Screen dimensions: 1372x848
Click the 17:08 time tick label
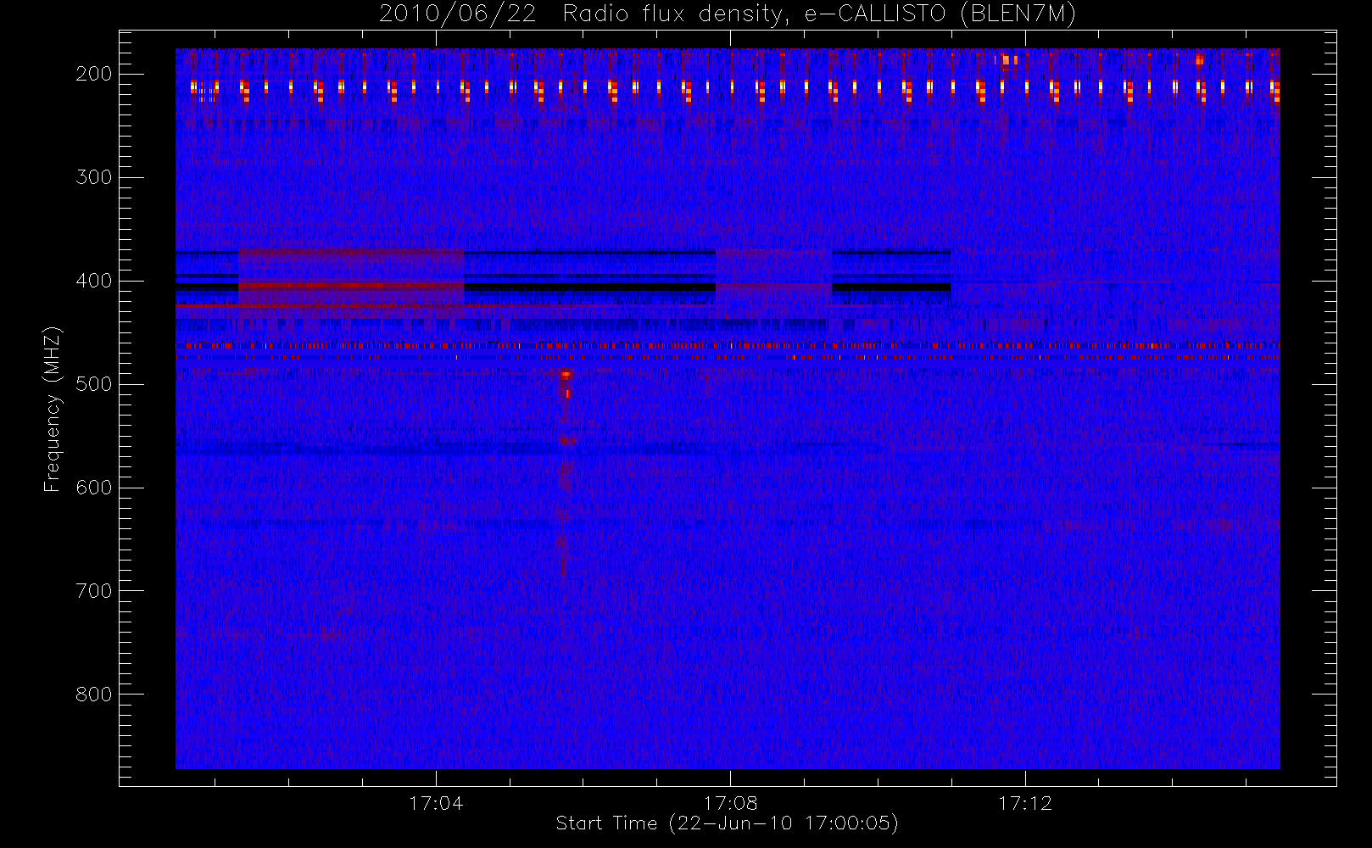coord(730,803)
